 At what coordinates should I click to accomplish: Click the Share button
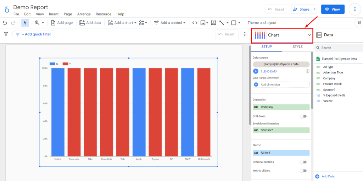(301, 9)
